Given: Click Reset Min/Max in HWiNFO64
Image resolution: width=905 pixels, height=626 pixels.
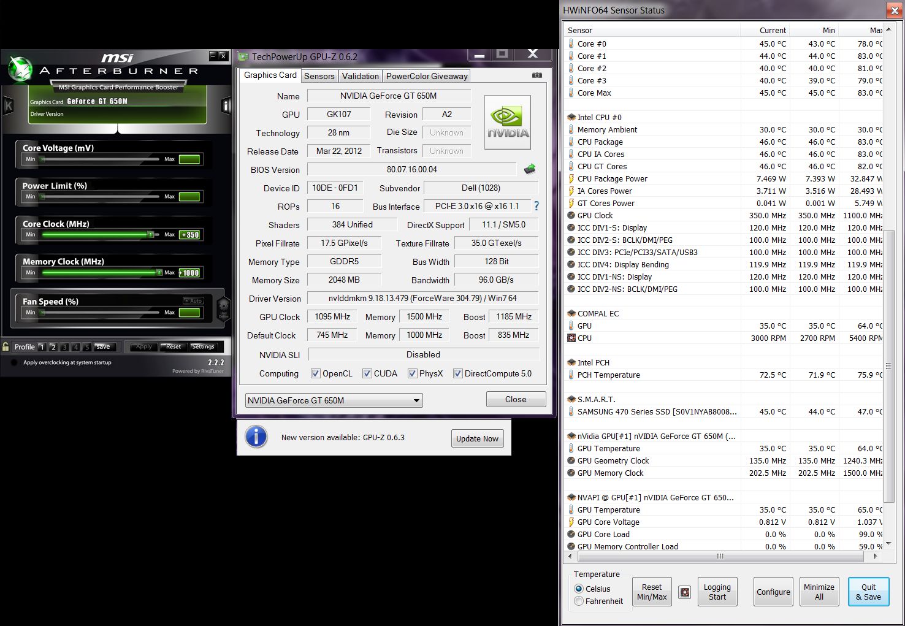Looking at the screenshot, I should coord(652,592).
